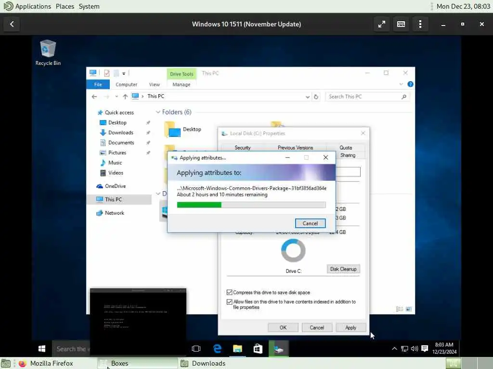Click Cancel in Properties dialog
Screen dimensions: 493x369
coord(317,328)
